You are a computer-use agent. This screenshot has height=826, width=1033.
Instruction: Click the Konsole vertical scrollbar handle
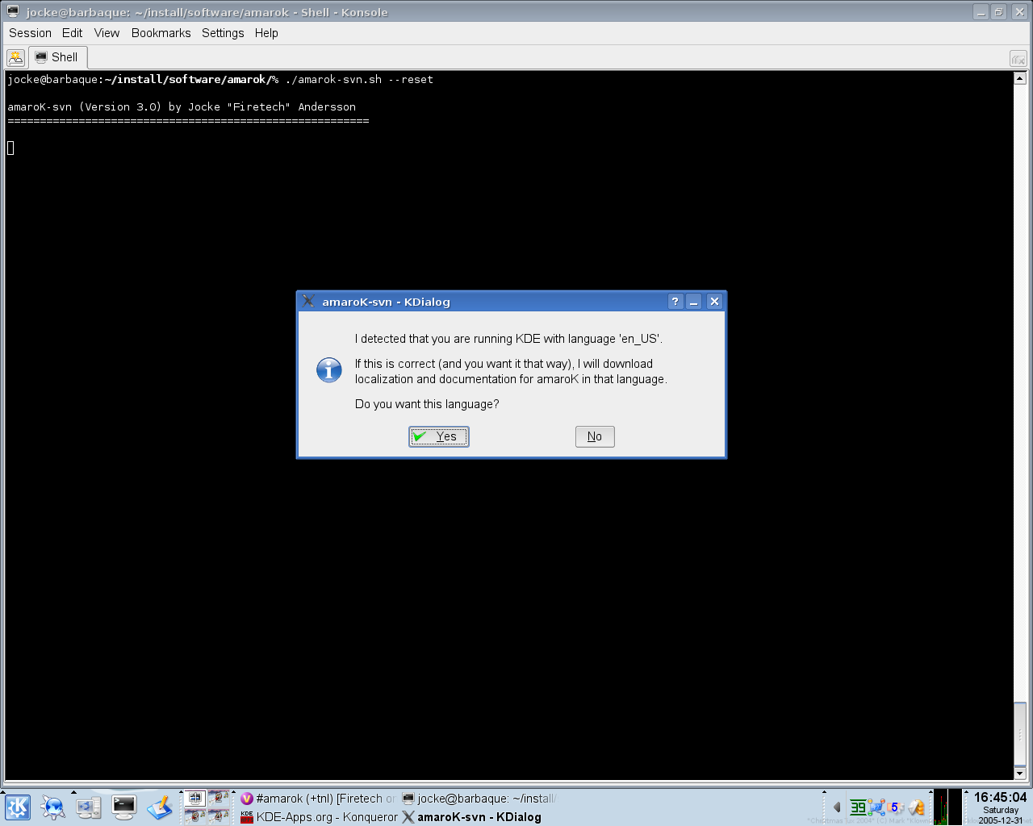point(1020,734)
